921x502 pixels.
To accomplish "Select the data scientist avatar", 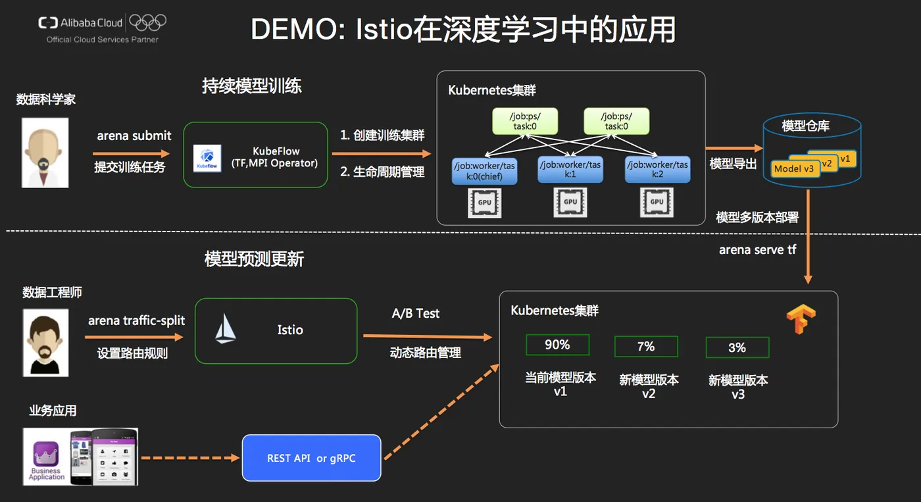I will [x=45, y=153].
